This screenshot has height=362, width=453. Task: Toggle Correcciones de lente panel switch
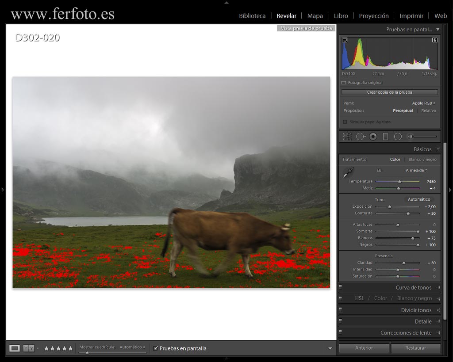click(x=341, y=332)
